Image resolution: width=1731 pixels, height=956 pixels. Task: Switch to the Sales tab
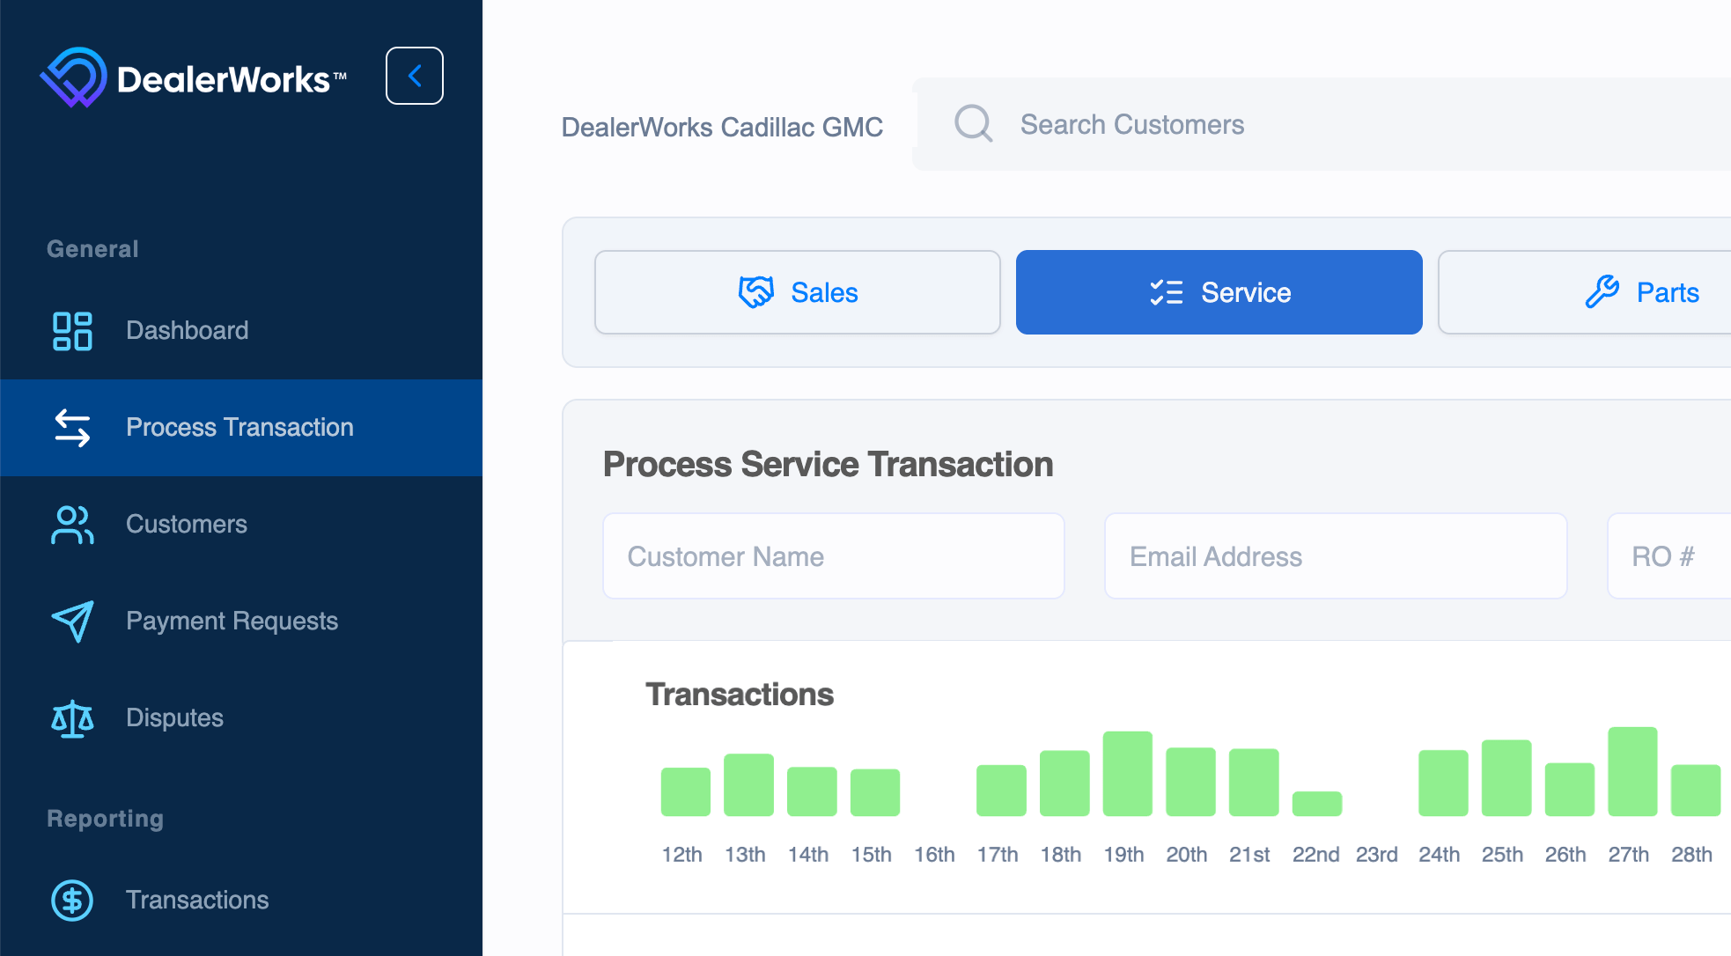(x=797, y=292)
